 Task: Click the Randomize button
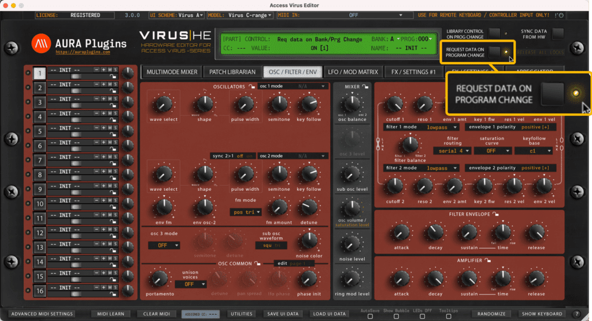point(491,314)
